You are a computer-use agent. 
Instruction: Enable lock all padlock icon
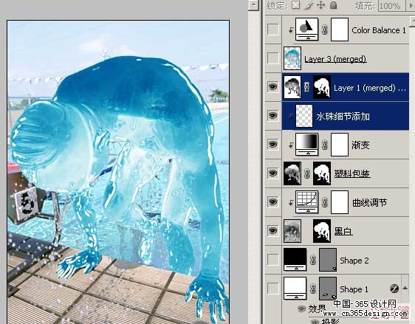tap(334, 4)
